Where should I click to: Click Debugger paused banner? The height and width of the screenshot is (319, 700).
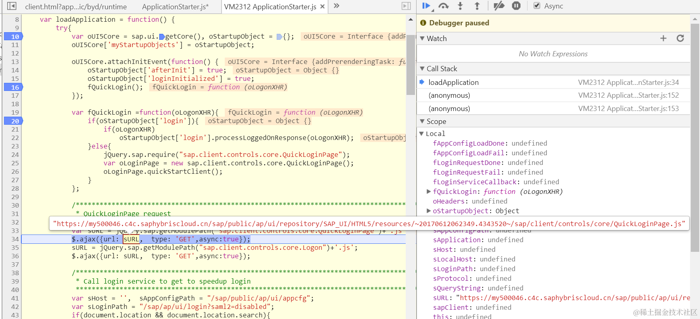(553, 23)
